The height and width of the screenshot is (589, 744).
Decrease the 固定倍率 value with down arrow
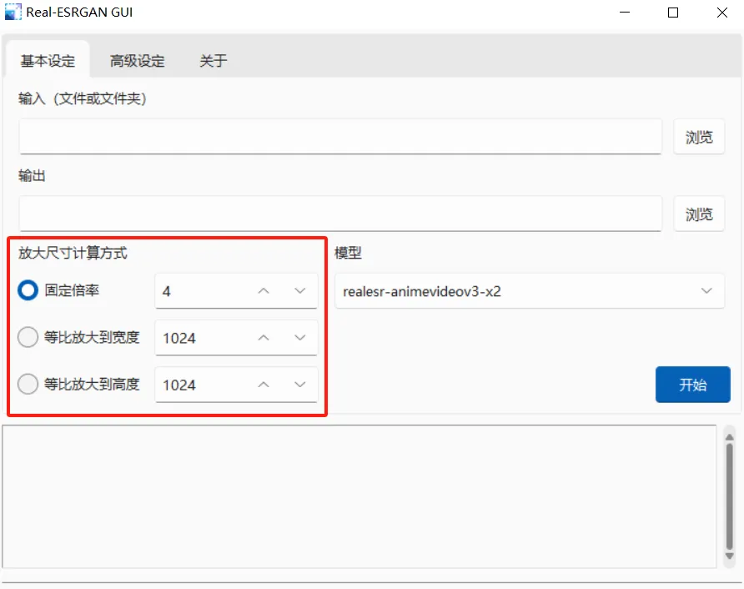pyautogui.click(x=300, y=291)
